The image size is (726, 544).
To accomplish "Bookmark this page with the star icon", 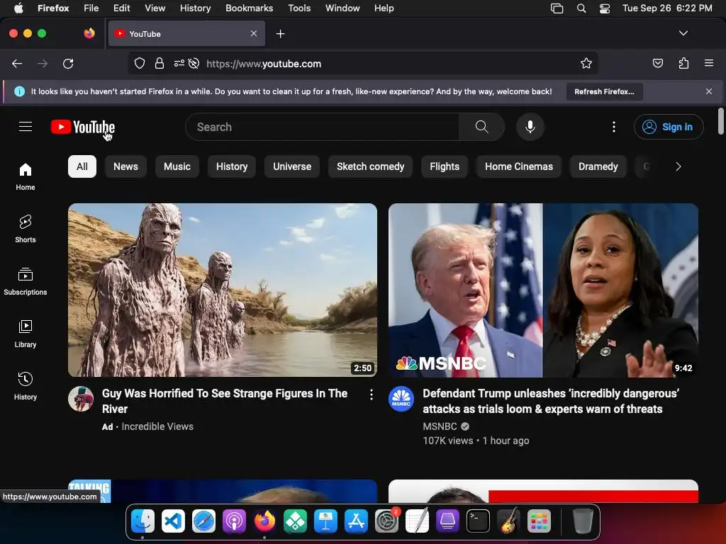I will tap(586, 63).
